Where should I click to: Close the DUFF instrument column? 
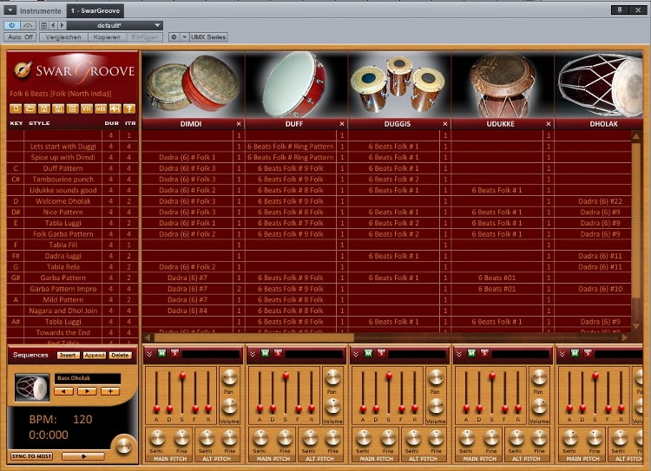coord(342,124)
